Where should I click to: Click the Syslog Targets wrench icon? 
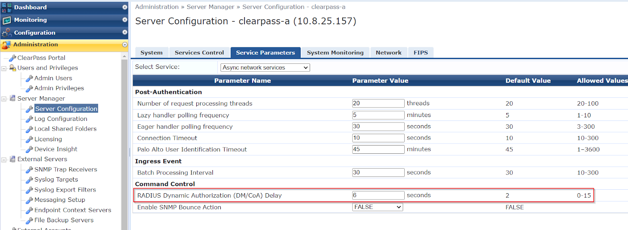pyautogui.click(x=29, y=180)
